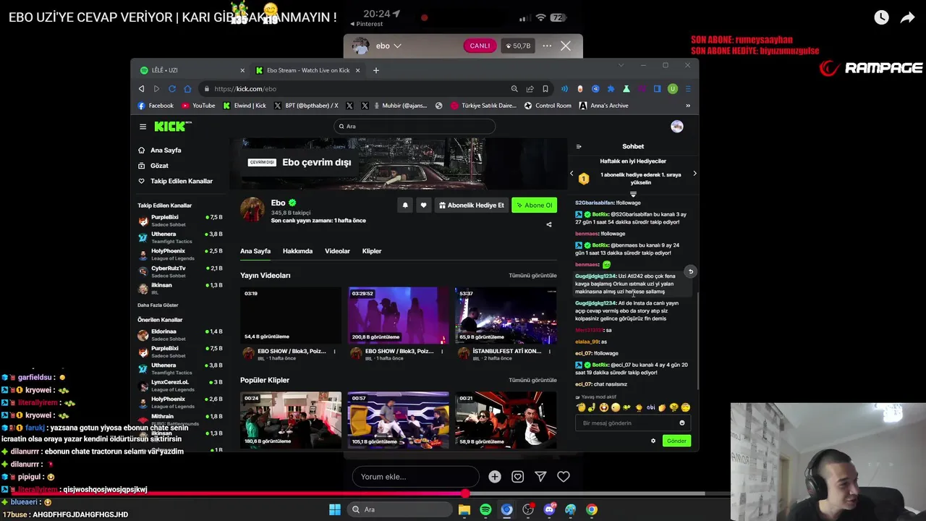Share the Ebo channel via share icon
The image size is (926, 521).
pyautogui.click(x=548, y=224)
